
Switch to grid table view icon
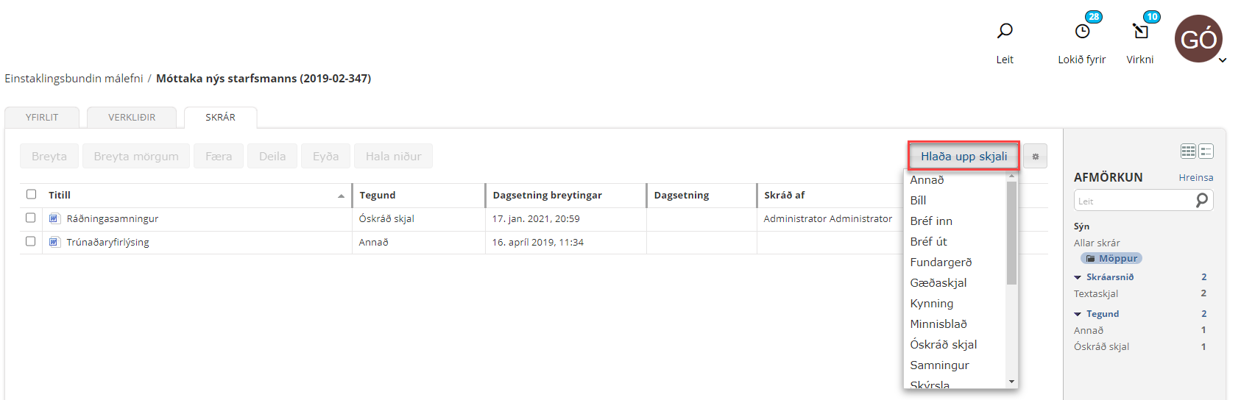1188,151
